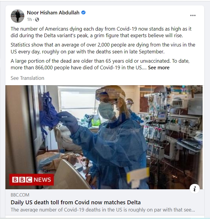Click the 1h post timestamp

(29, 19)
